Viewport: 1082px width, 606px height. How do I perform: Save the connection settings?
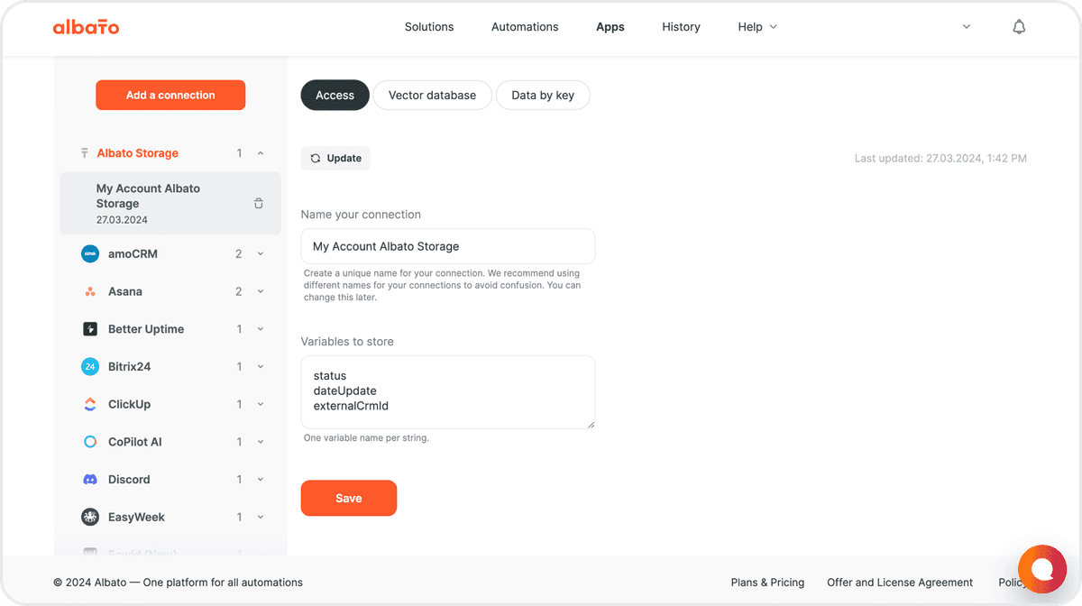(x=349, y=499)
